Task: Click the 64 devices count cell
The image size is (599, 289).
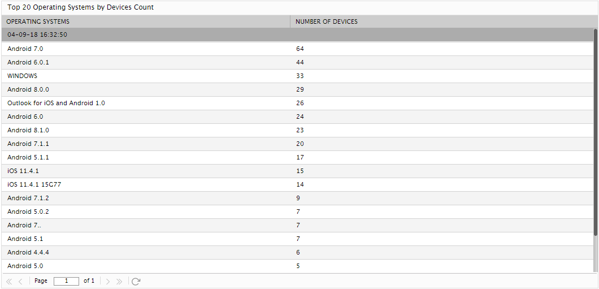Action: [x=441, y=49]
